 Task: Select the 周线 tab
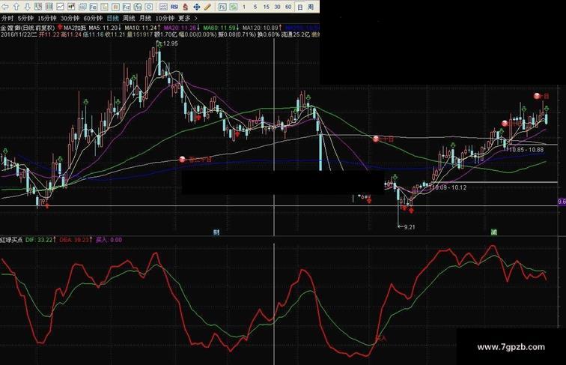tap(129, 19)
